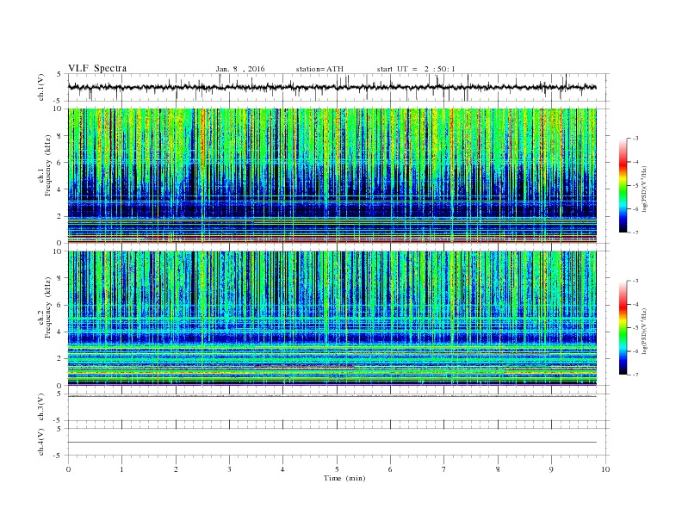This screenshot has width=682, height=527.
Task: Click the "station=ATH" header text
Action: [319, 69]
